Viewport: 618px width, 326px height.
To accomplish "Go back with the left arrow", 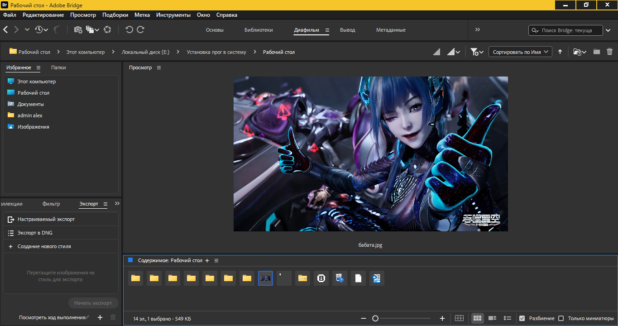I will coord(6,30).
